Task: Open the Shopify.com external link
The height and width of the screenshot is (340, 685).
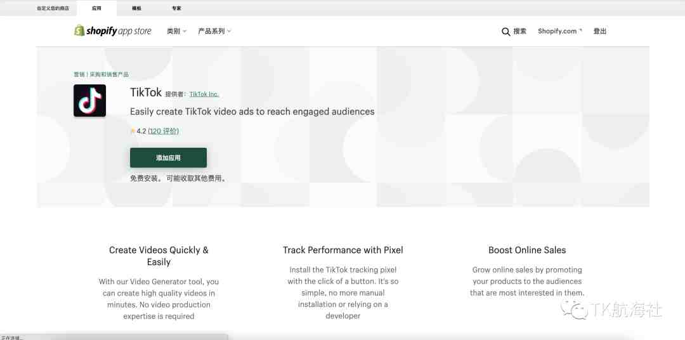Action: point(560,31)
